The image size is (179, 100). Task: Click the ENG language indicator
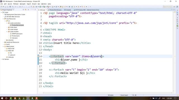pyautogui.click(x=163, y=98)
